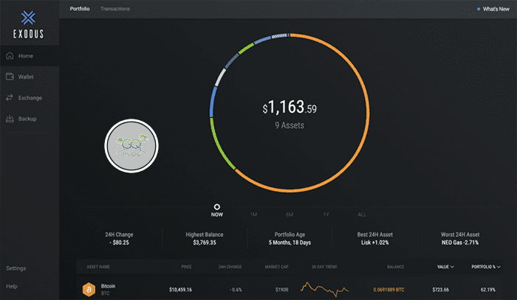Screen dimensions: 517x300
Task: Click the Exodus logo icon
Action: pyautogui.click(x=28, y=18)
